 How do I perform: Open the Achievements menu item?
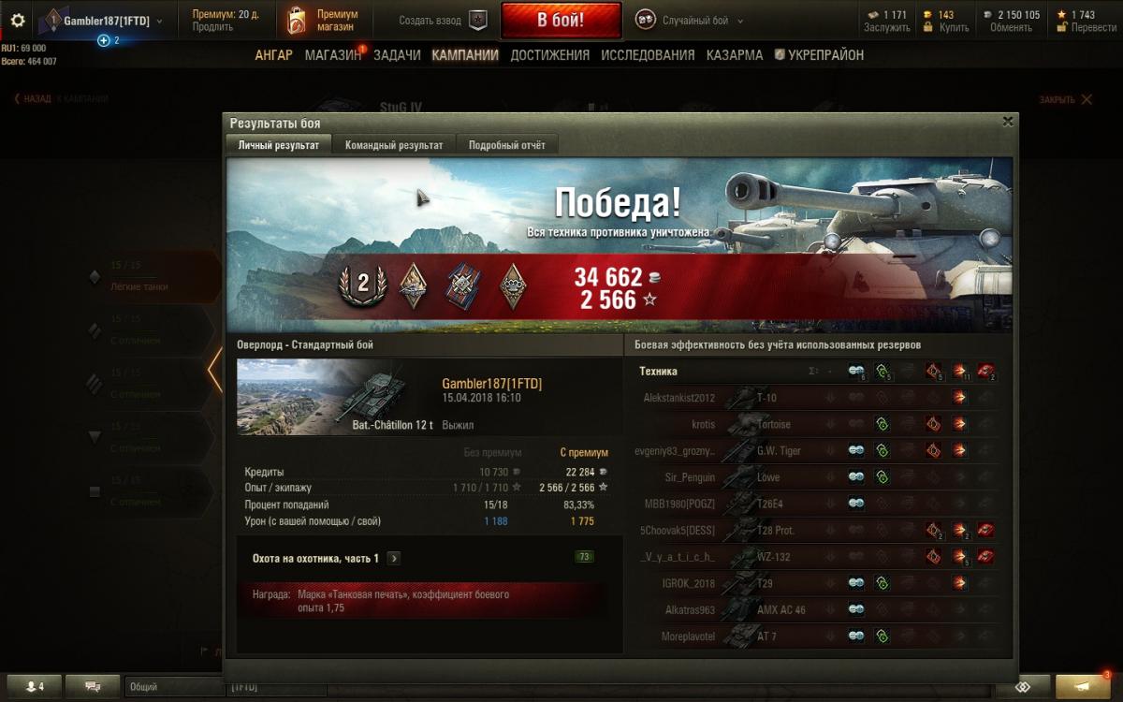pyautogui.click(x=550, y=55)
